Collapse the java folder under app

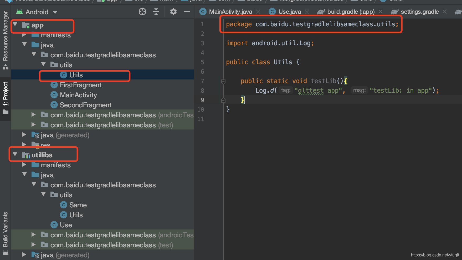[x=24, y=44]
